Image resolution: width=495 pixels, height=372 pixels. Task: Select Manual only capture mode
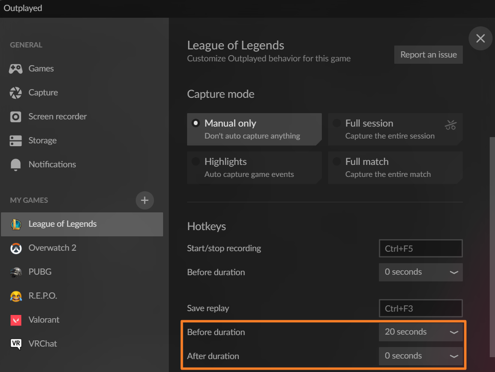point(254,129)
